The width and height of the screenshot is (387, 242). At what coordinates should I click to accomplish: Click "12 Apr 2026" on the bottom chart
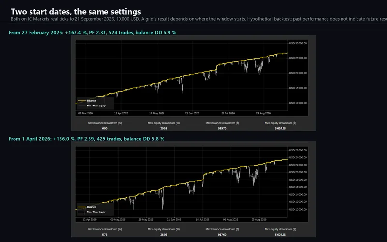click(89, 220)
